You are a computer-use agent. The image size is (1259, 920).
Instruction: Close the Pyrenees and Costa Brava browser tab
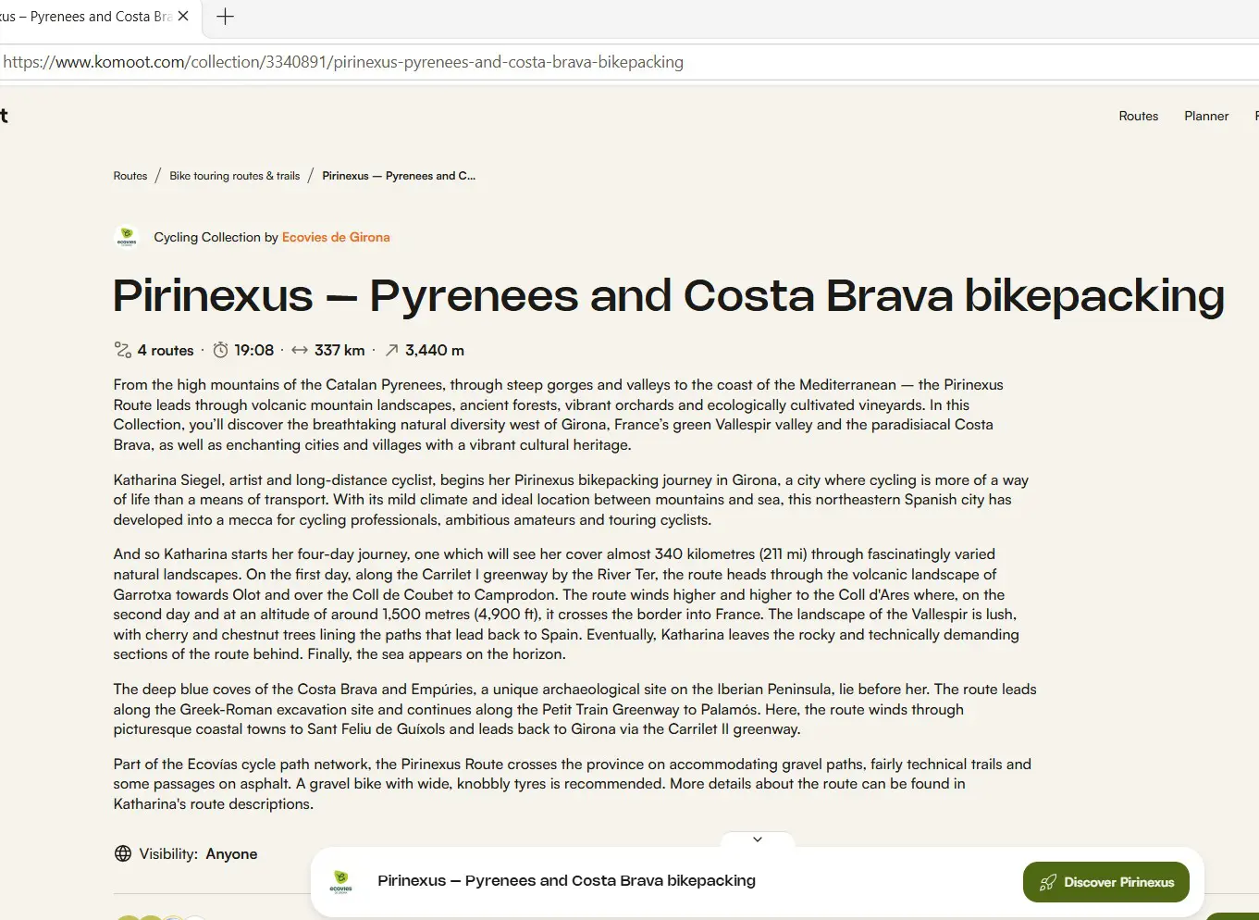tap(183, 16)
